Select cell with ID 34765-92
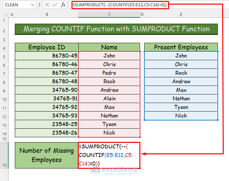The image size is (229, 181). click(47, 107)
